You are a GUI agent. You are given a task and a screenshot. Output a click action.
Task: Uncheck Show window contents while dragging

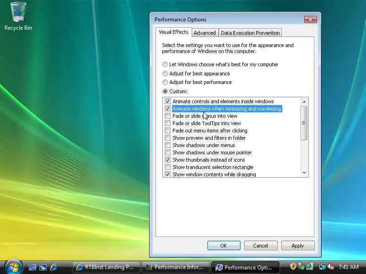click(167, 174)
